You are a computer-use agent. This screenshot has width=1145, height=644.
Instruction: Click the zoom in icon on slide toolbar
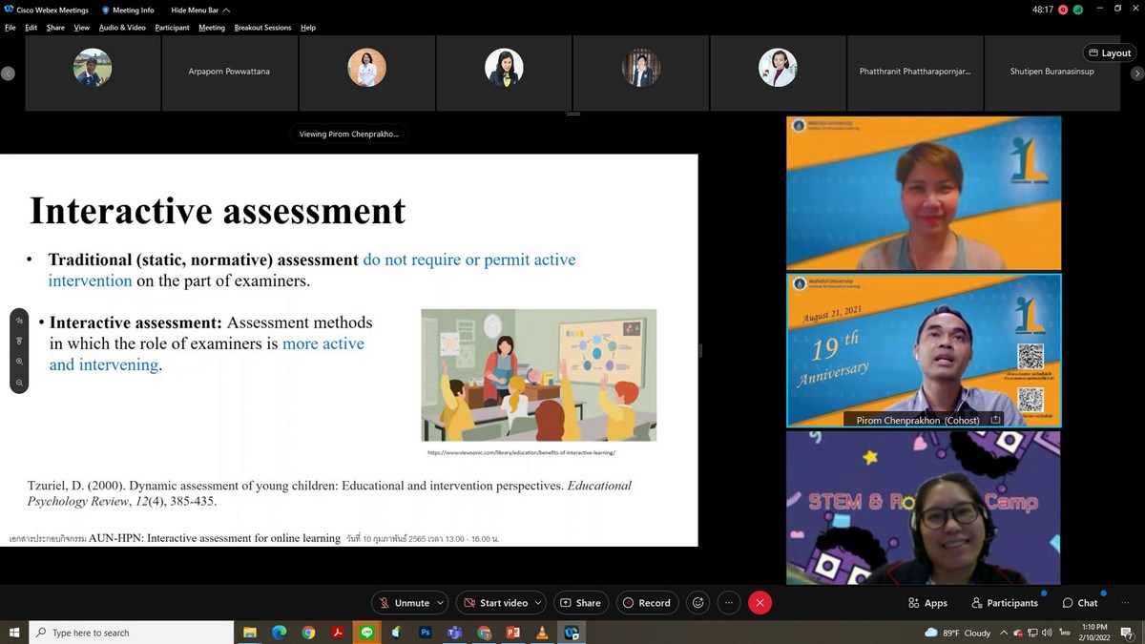pos(19,362)
